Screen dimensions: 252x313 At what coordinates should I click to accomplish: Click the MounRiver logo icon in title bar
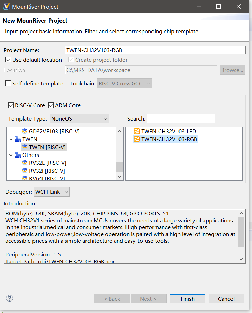point(6,7)
